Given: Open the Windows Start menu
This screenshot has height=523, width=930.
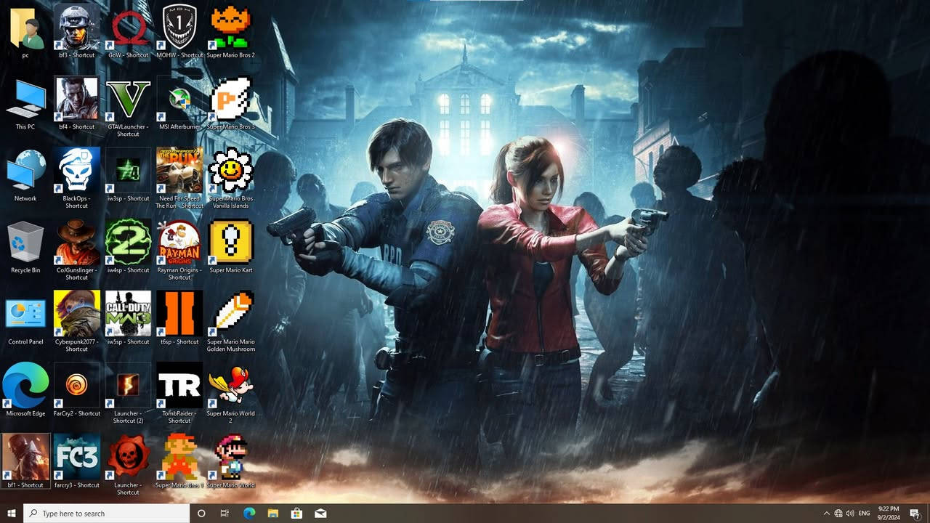Looking at the screenshot, I should (12, 514).
